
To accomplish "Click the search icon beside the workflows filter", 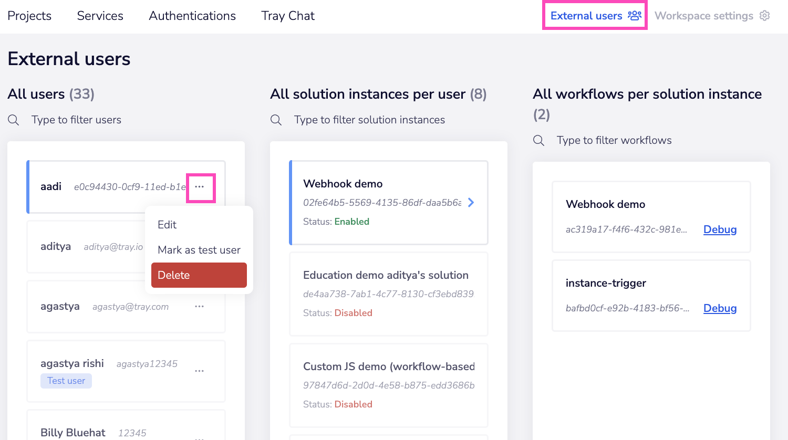I will click(x=538, y=141).
